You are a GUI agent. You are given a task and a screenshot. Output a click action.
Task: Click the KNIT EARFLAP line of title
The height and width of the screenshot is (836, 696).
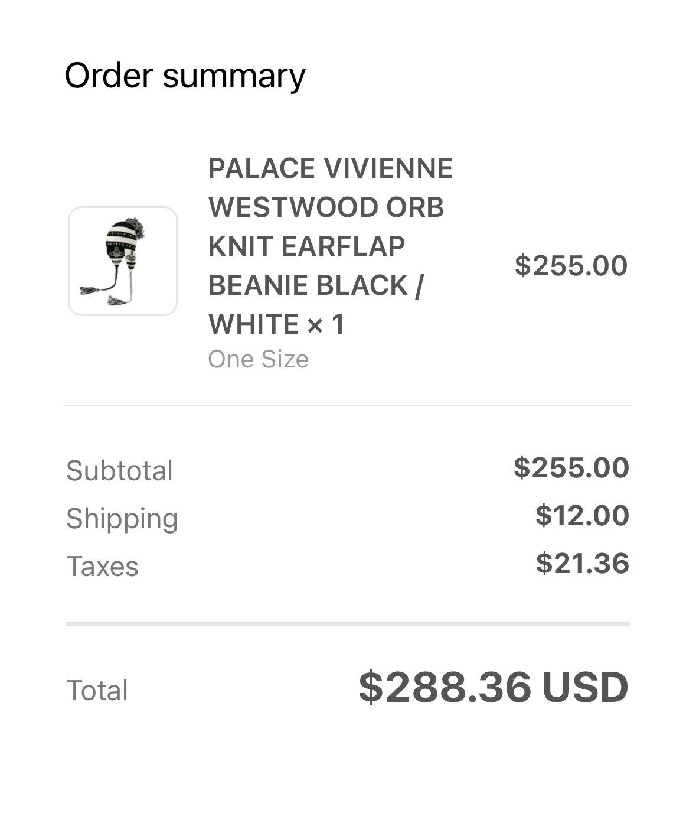point(306,246)
